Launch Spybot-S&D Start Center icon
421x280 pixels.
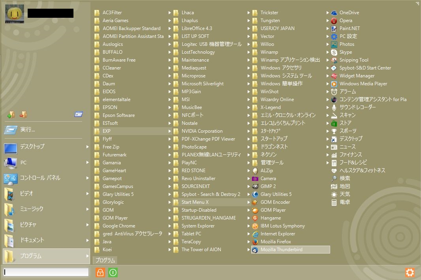334,68
